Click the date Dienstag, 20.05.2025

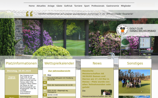[x=19, y=71]
